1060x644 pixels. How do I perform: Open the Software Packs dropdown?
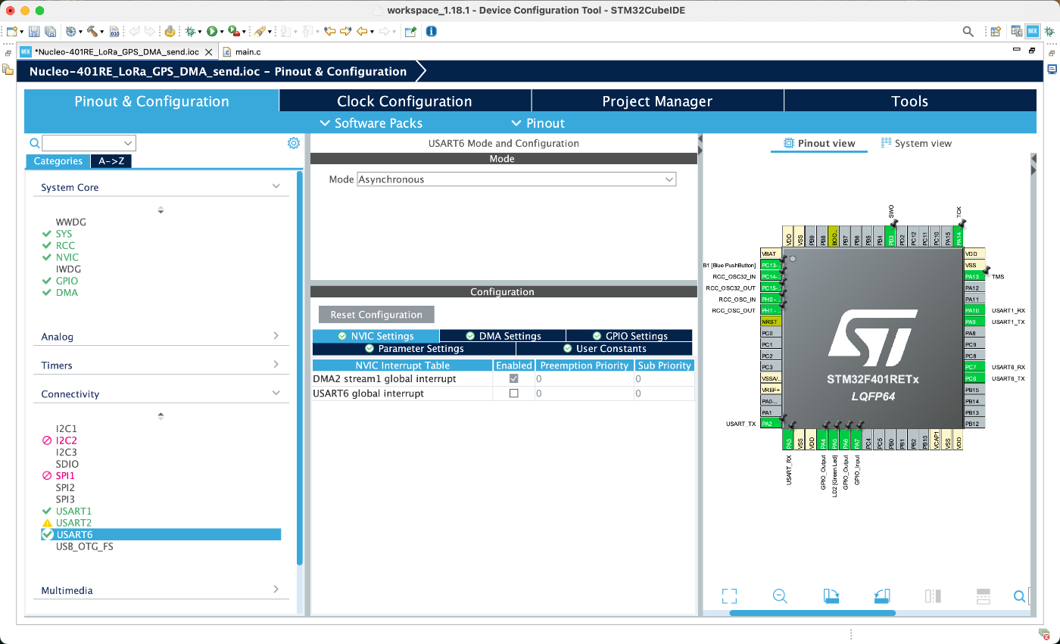click(371, 123)
